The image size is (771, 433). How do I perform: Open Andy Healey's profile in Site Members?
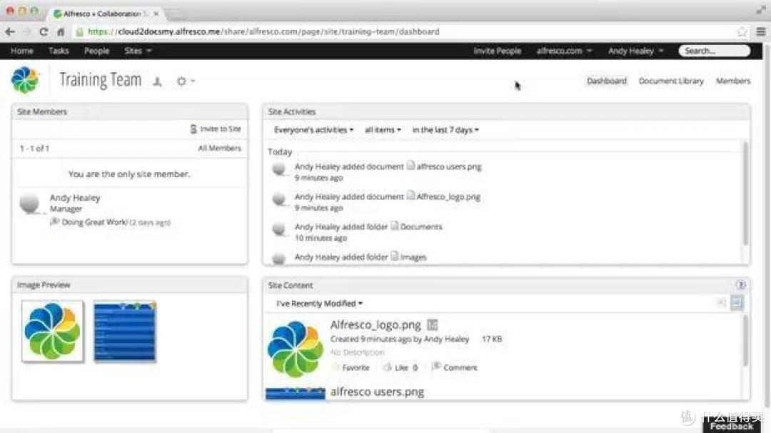(x=75, y=198)
